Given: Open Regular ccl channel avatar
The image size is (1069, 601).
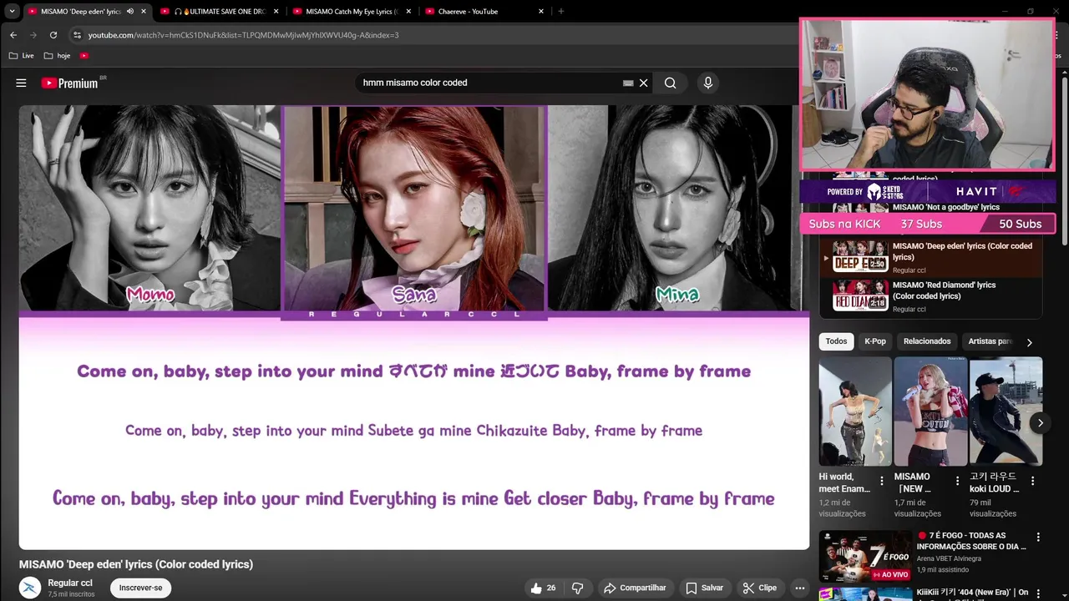Looking at the screenshot, I should click(x=30, y=588).
